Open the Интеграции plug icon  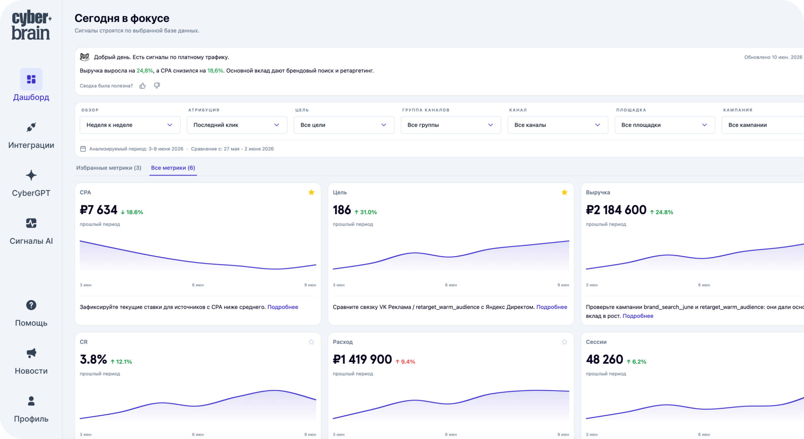click(31, 127)
